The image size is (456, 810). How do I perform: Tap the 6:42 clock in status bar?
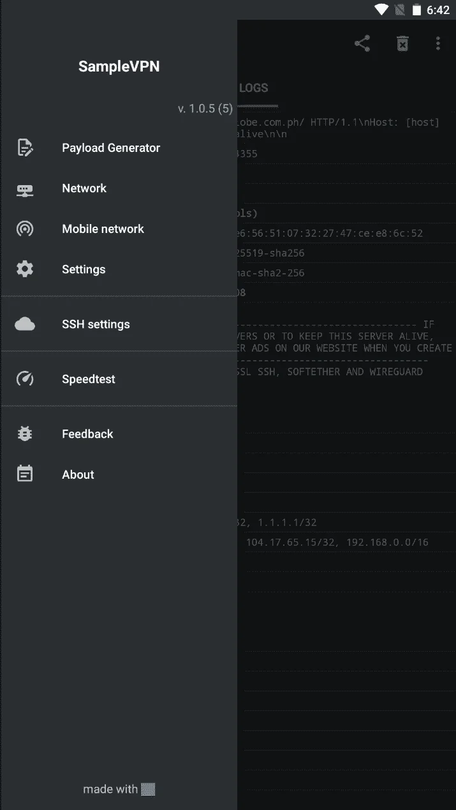coord(438,10)
